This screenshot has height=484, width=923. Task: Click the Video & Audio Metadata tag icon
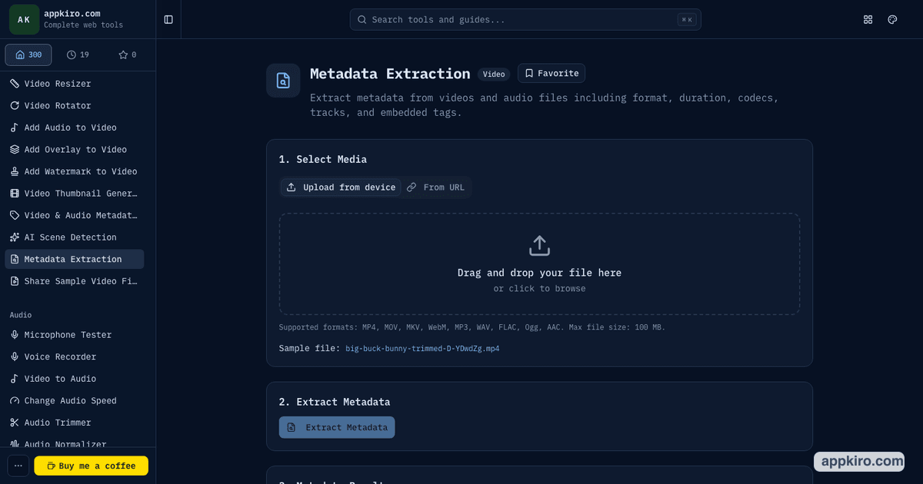point(15,215)
